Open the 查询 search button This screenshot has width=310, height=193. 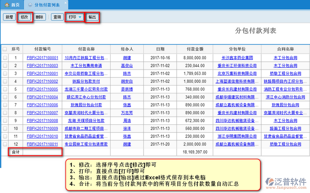pos(56,17)
